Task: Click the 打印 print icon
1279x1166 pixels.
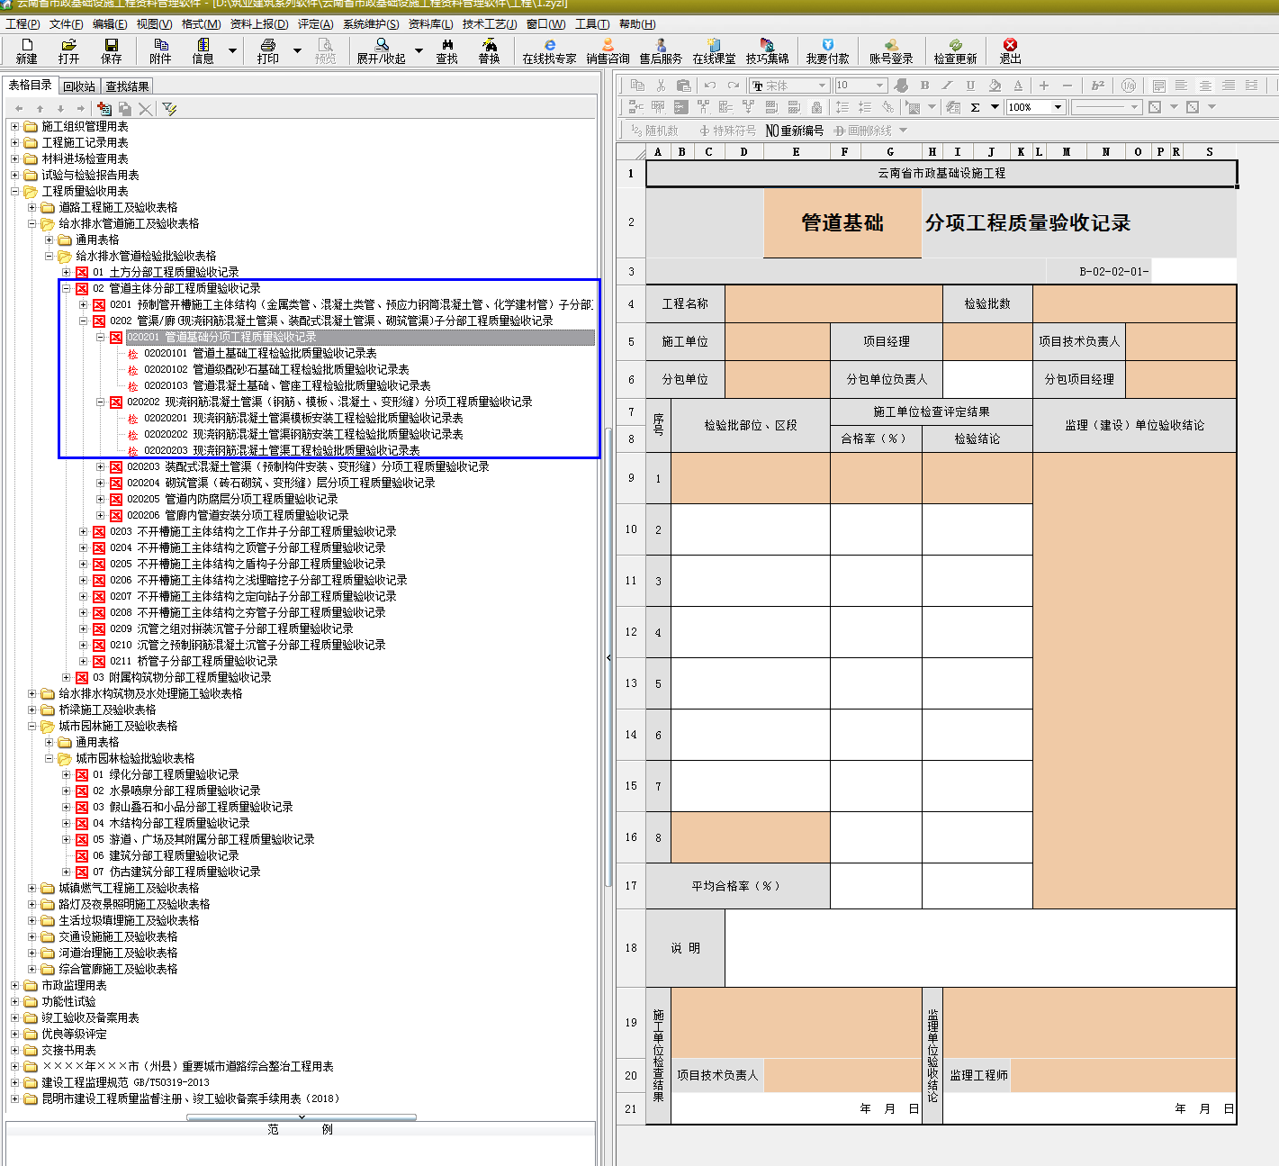Action: [x=268, y=50]
